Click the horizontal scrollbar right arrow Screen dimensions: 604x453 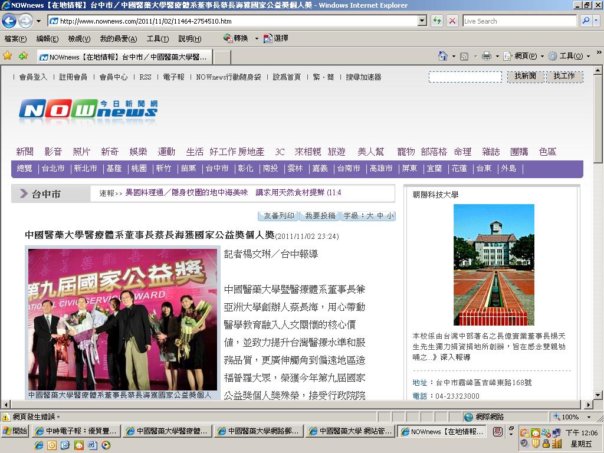[x=588, y=405]
